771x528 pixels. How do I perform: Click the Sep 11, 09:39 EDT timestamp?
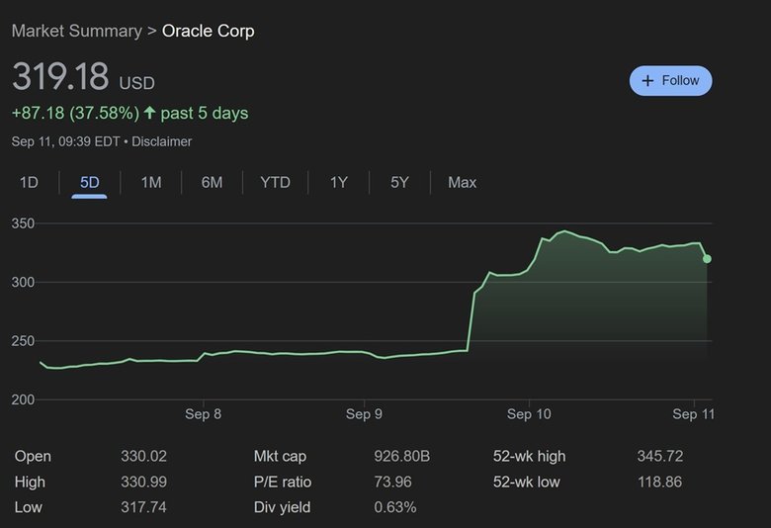click(65, 141)
